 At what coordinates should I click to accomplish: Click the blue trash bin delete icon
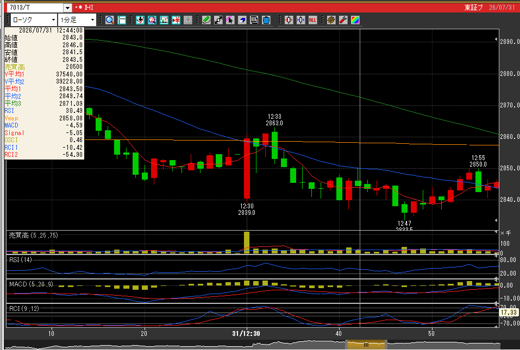[266, 20]
